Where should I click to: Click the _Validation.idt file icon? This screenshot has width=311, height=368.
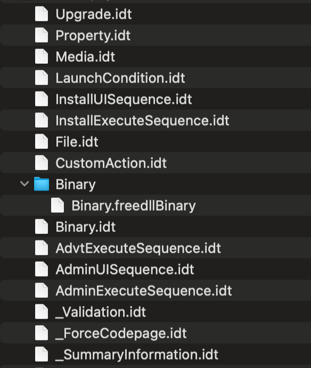(42, 312)
